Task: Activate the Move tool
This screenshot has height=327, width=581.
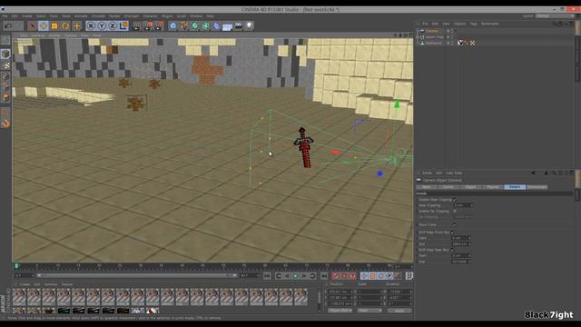Action: (44, 25)
